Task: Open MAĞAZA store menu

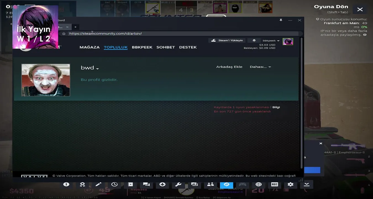Action: 90,47
